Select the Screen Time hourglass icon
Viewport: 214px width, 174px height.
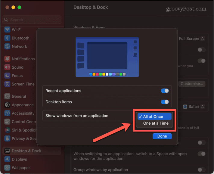pos(7,84)
